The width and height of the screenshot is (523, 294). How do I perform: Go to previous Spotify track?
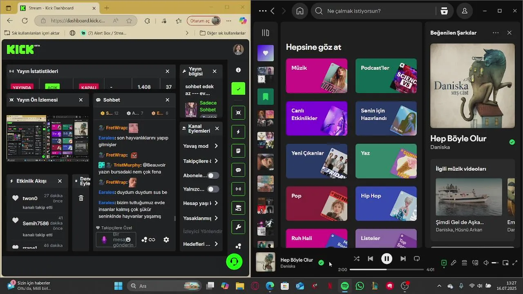(x=370, y=258)
